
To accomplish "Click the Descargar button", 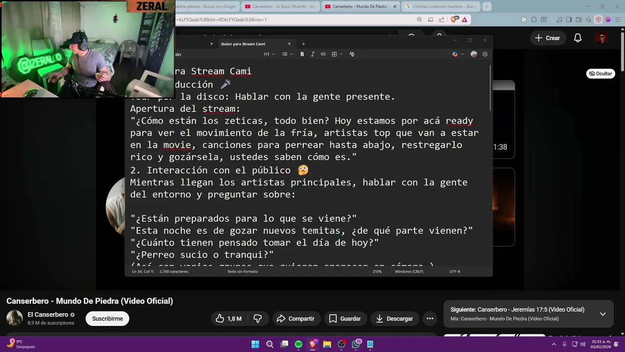I will 395,319.
